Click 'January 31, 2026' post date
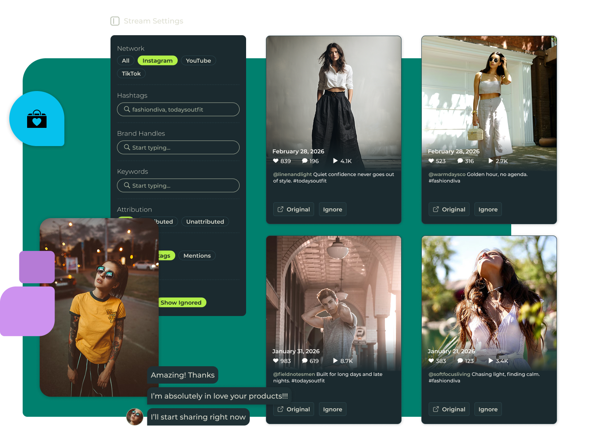The height and width of the screenshot is (437, 595). tap(296, 351)
